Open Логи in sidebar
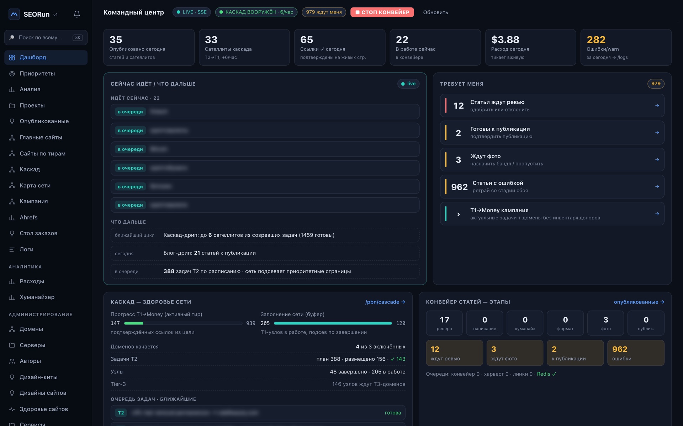Viewport: 683px width, 426px height. tap(46, 249)
